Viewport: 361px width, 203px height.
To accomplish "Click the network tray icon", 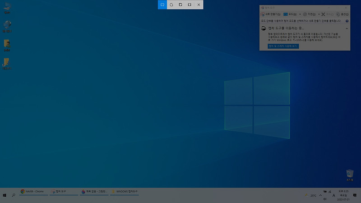I will click(330, 191).
